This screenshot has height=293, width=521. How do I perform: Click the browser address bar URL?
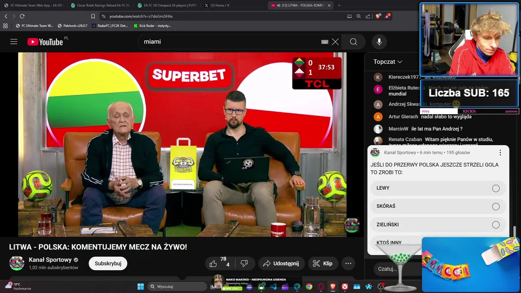[x=141, y=16]
